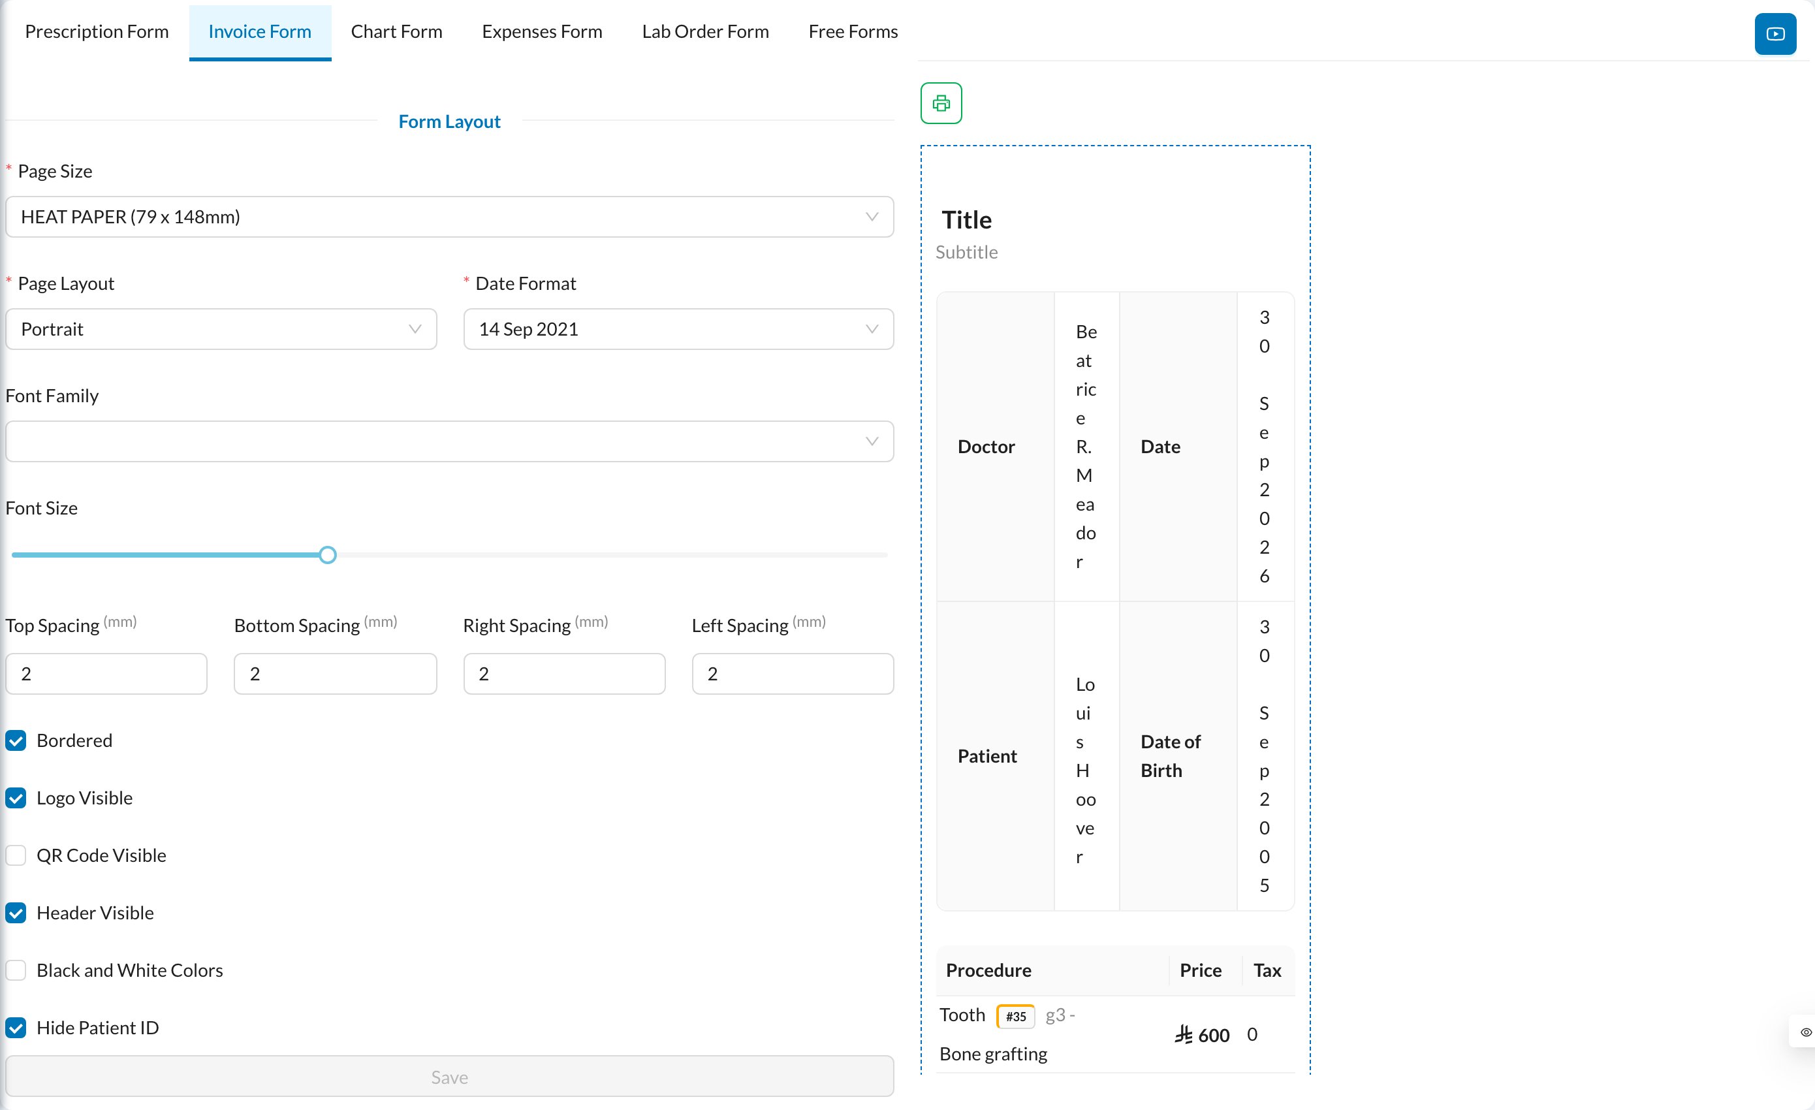1815x1110 pixels.
Task: Click the Tax column header
Action: (1267, 970)
